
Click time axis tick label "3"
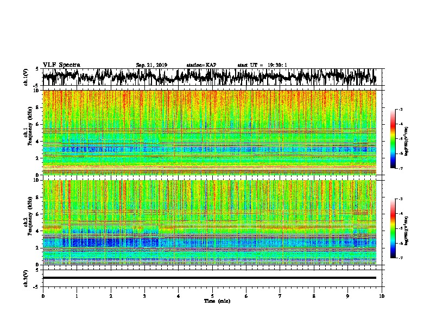click(x=144, y=296)
